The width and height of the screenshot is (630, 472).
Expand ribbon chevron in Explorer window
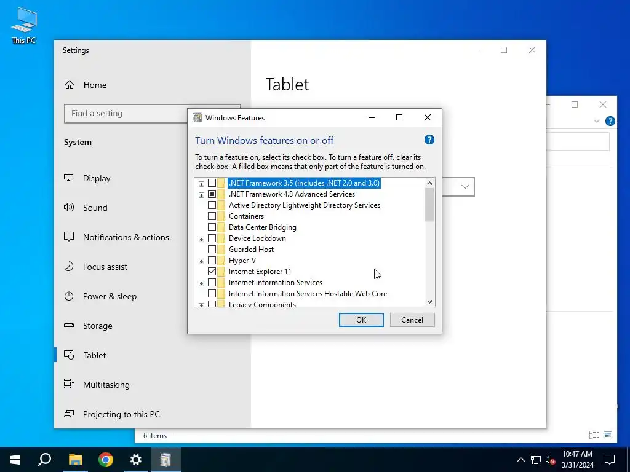[x=597, y=121]
